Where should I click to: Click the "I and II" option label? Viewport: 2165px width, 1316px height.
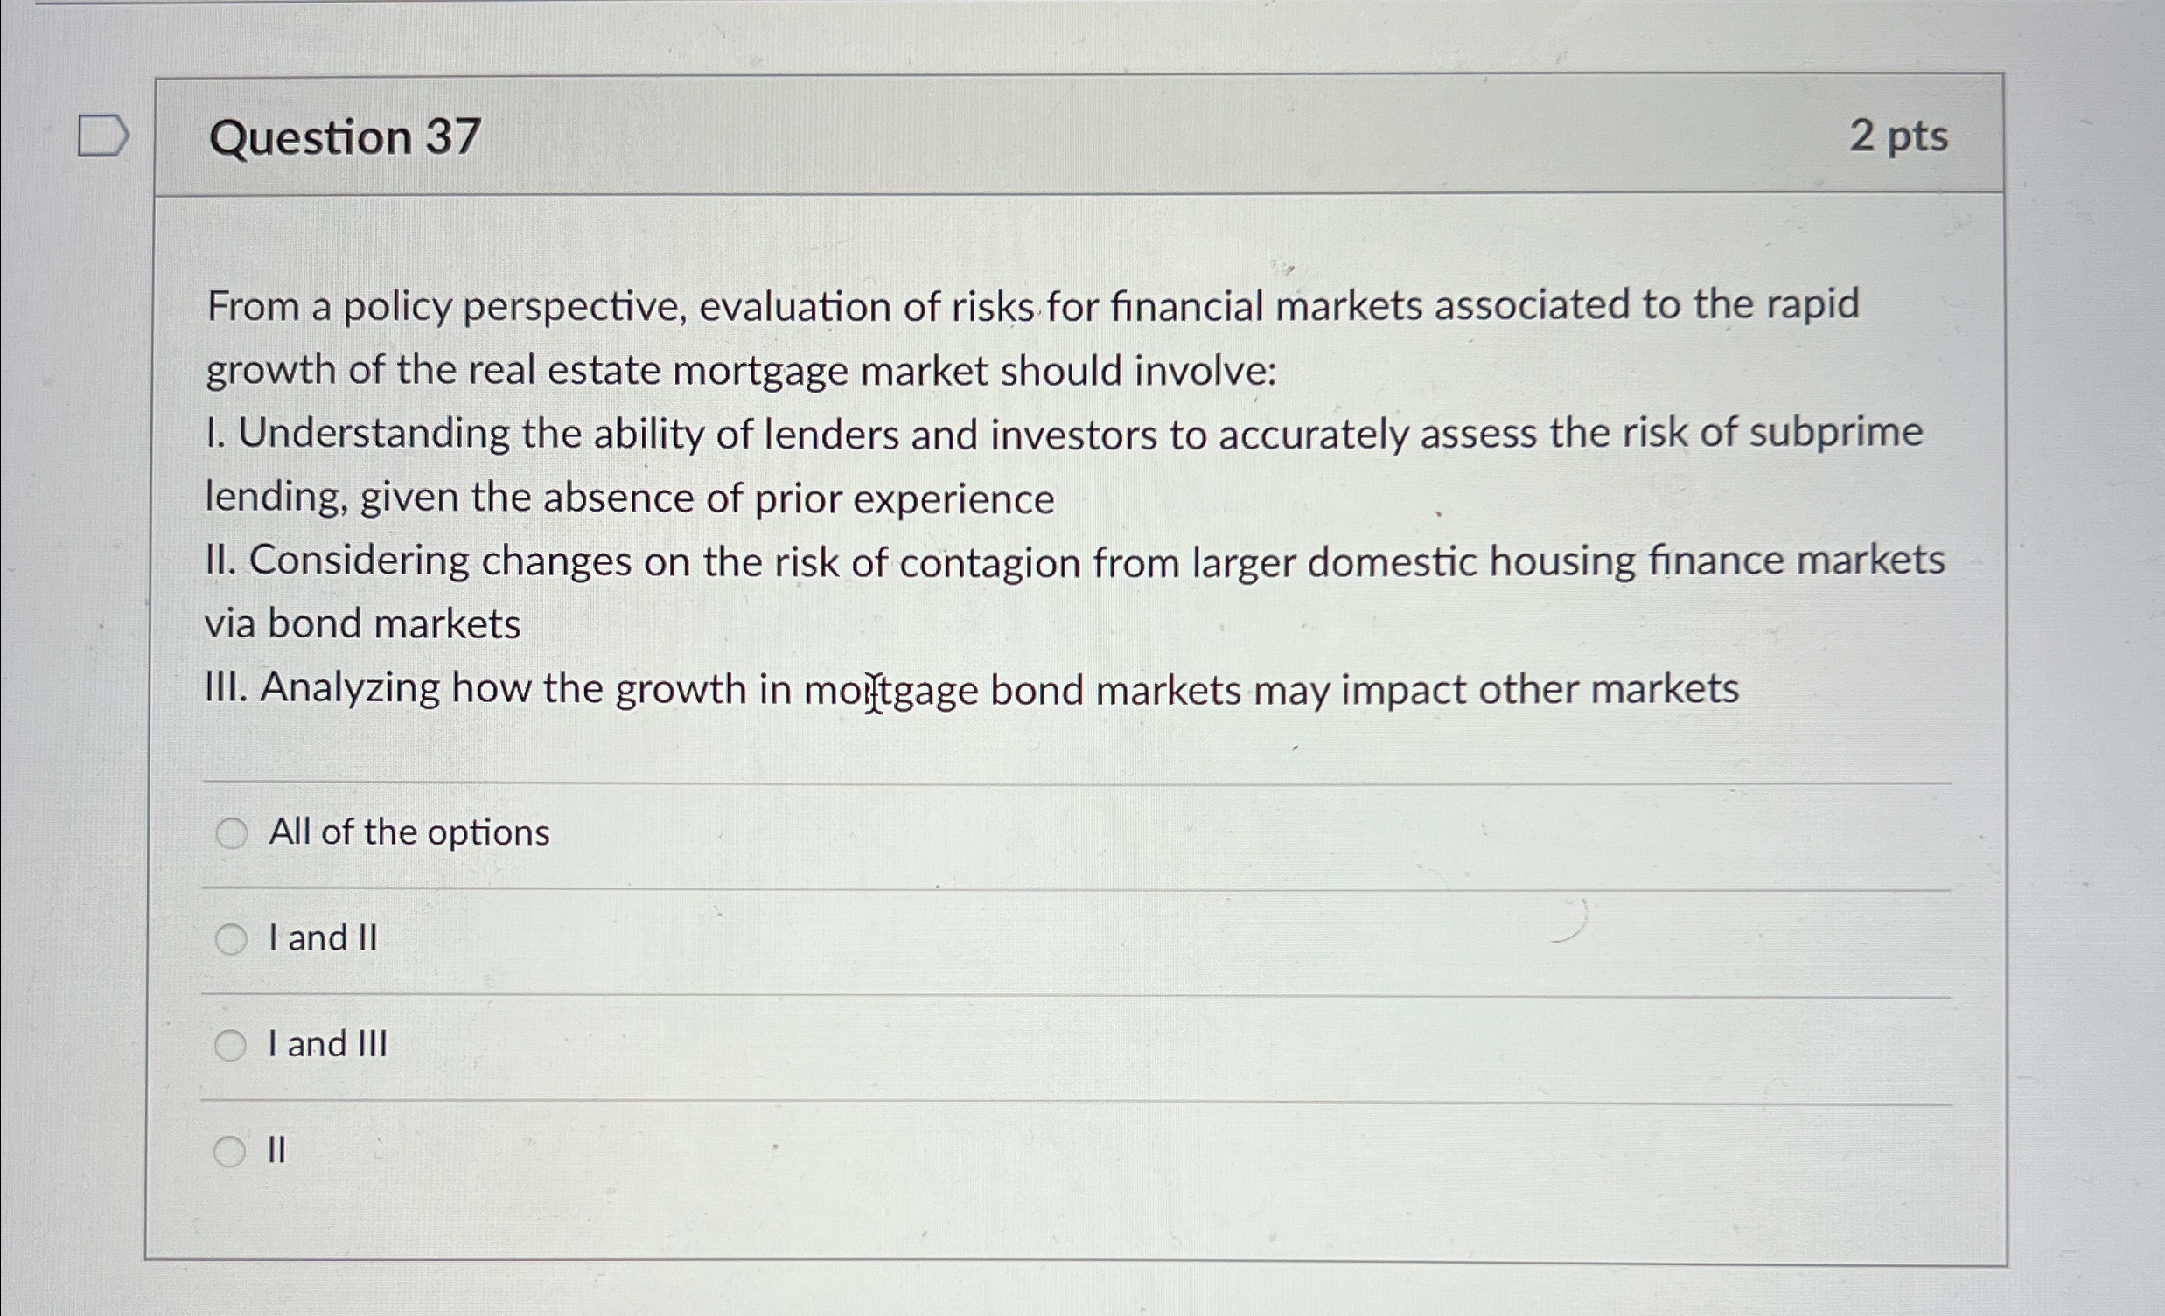click(x=322, y=938)
